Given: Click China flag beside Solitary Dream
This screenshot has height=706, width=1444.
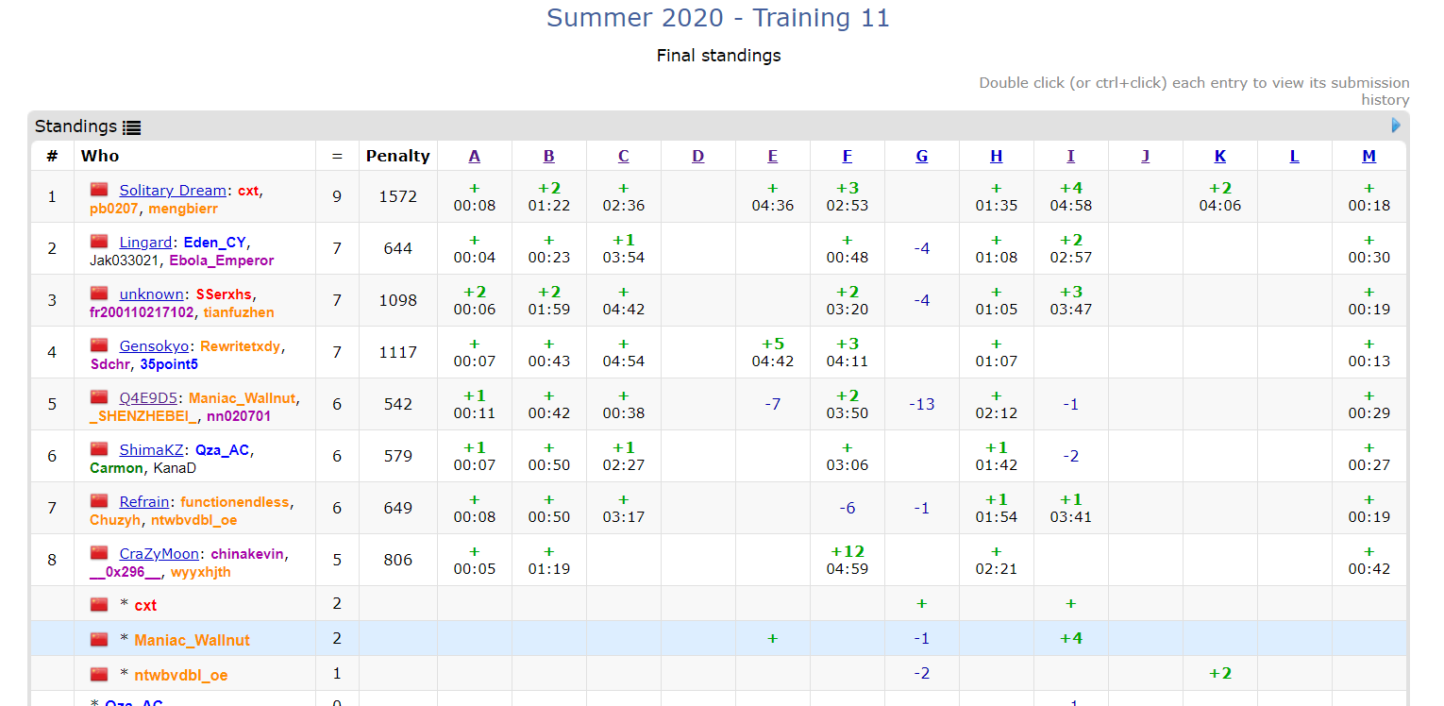Looking at the screenshot, I should tap(99, 190).
